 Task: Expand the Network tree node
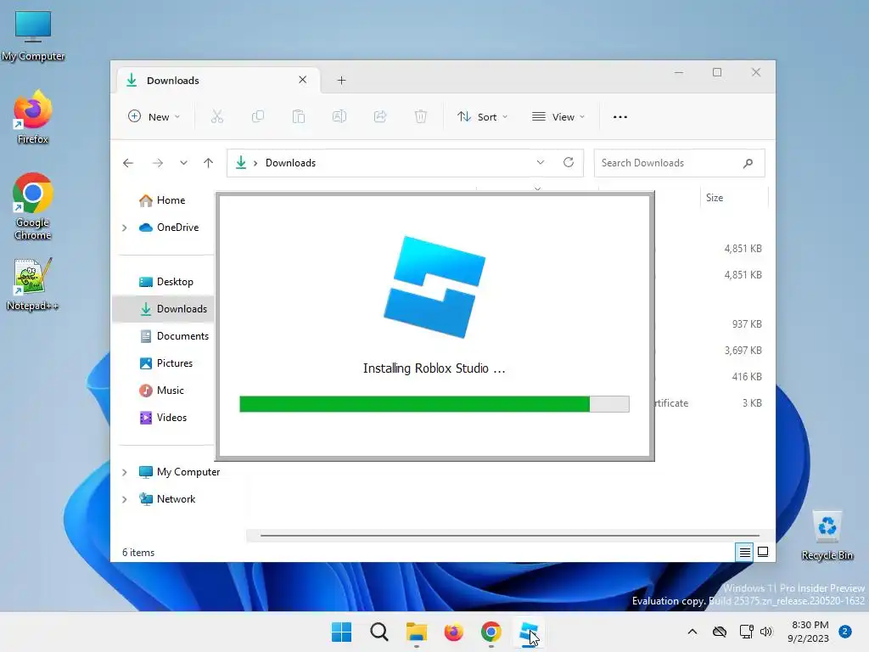coord(125,499)
